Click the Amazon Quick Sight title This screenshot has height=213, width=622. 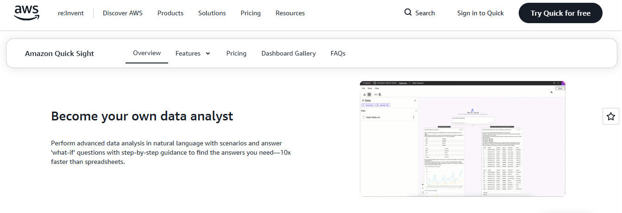point(59,53)
